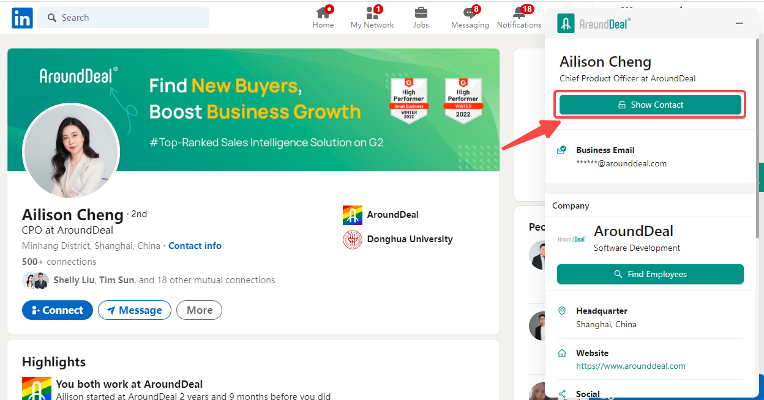
Task: Open the Contact info link
Action: click(195, 246)
